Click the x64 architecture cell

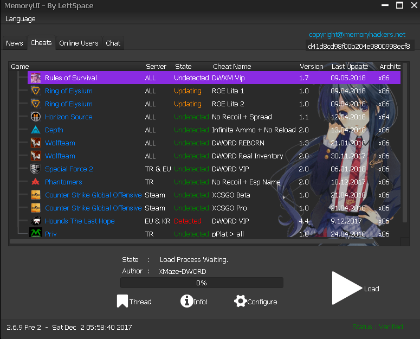384,117
